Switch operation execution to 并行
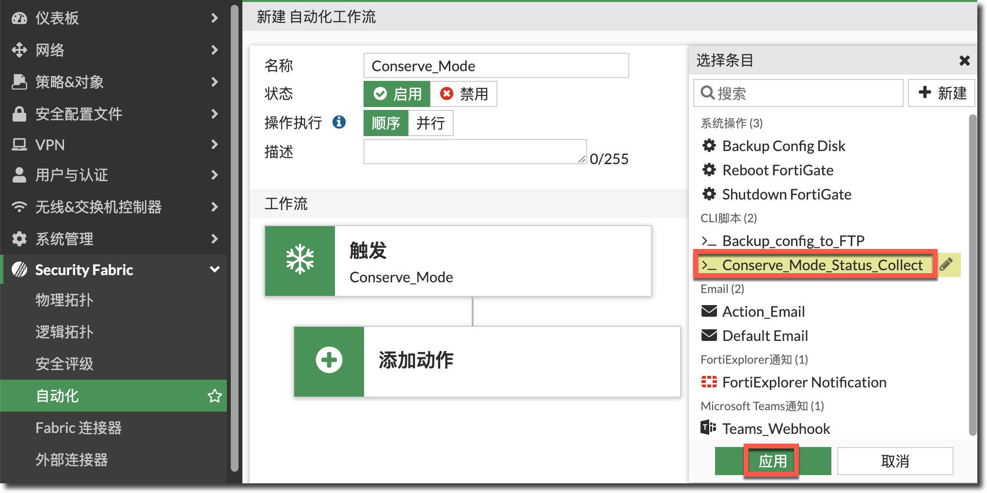The width and height of the screenshot is (987, 493). pos(430,123)
